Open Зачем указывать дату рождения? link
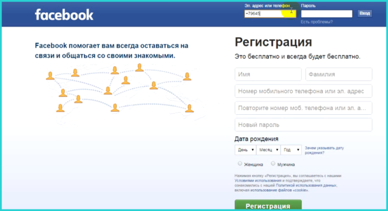This screenshot has height=211, width=388. pyautogui.click(x=324, y=150)
